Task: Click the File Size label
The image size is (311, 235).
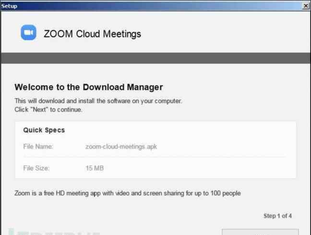Action: [36, 168]
